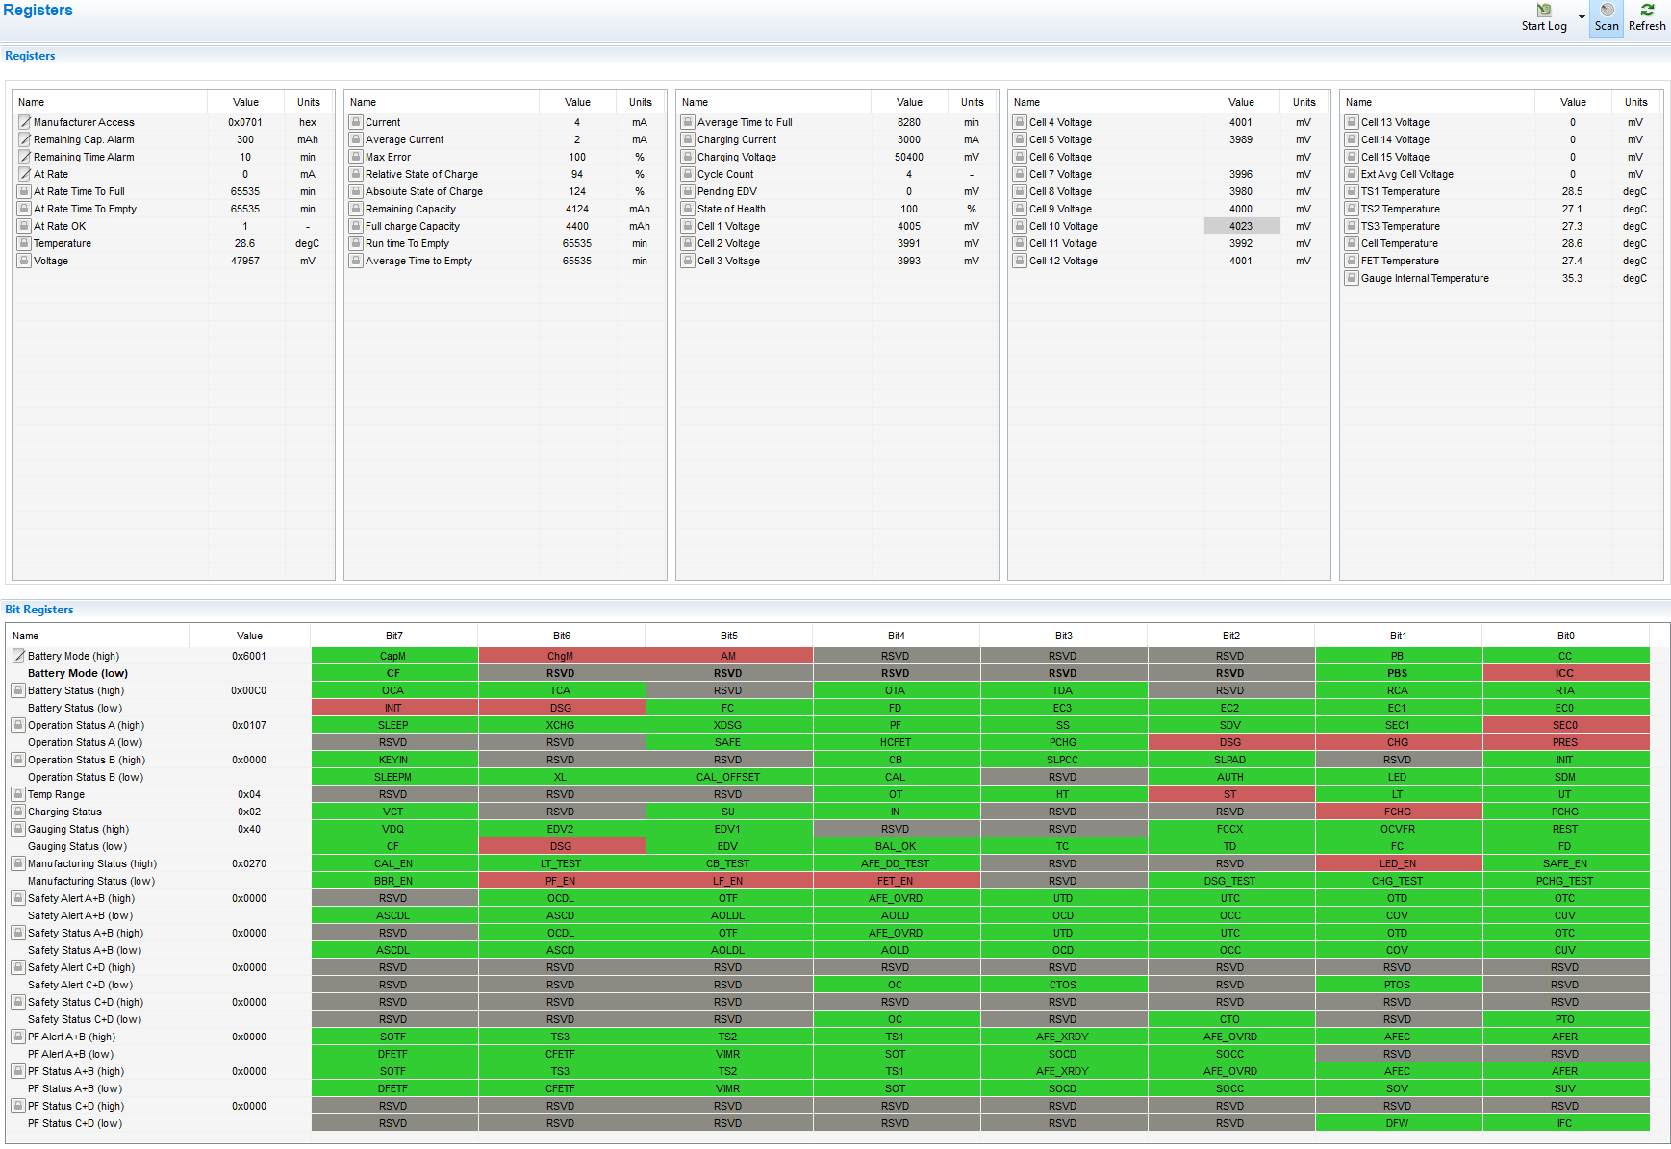This screenshot has height=1149, width=1671.
Task: Click the edit icon next to Remaining Cap. Alarm
Action: tap(25, 139)
